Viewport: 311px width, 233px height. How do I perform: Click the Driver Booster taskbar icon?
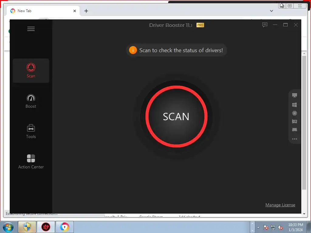46,227
